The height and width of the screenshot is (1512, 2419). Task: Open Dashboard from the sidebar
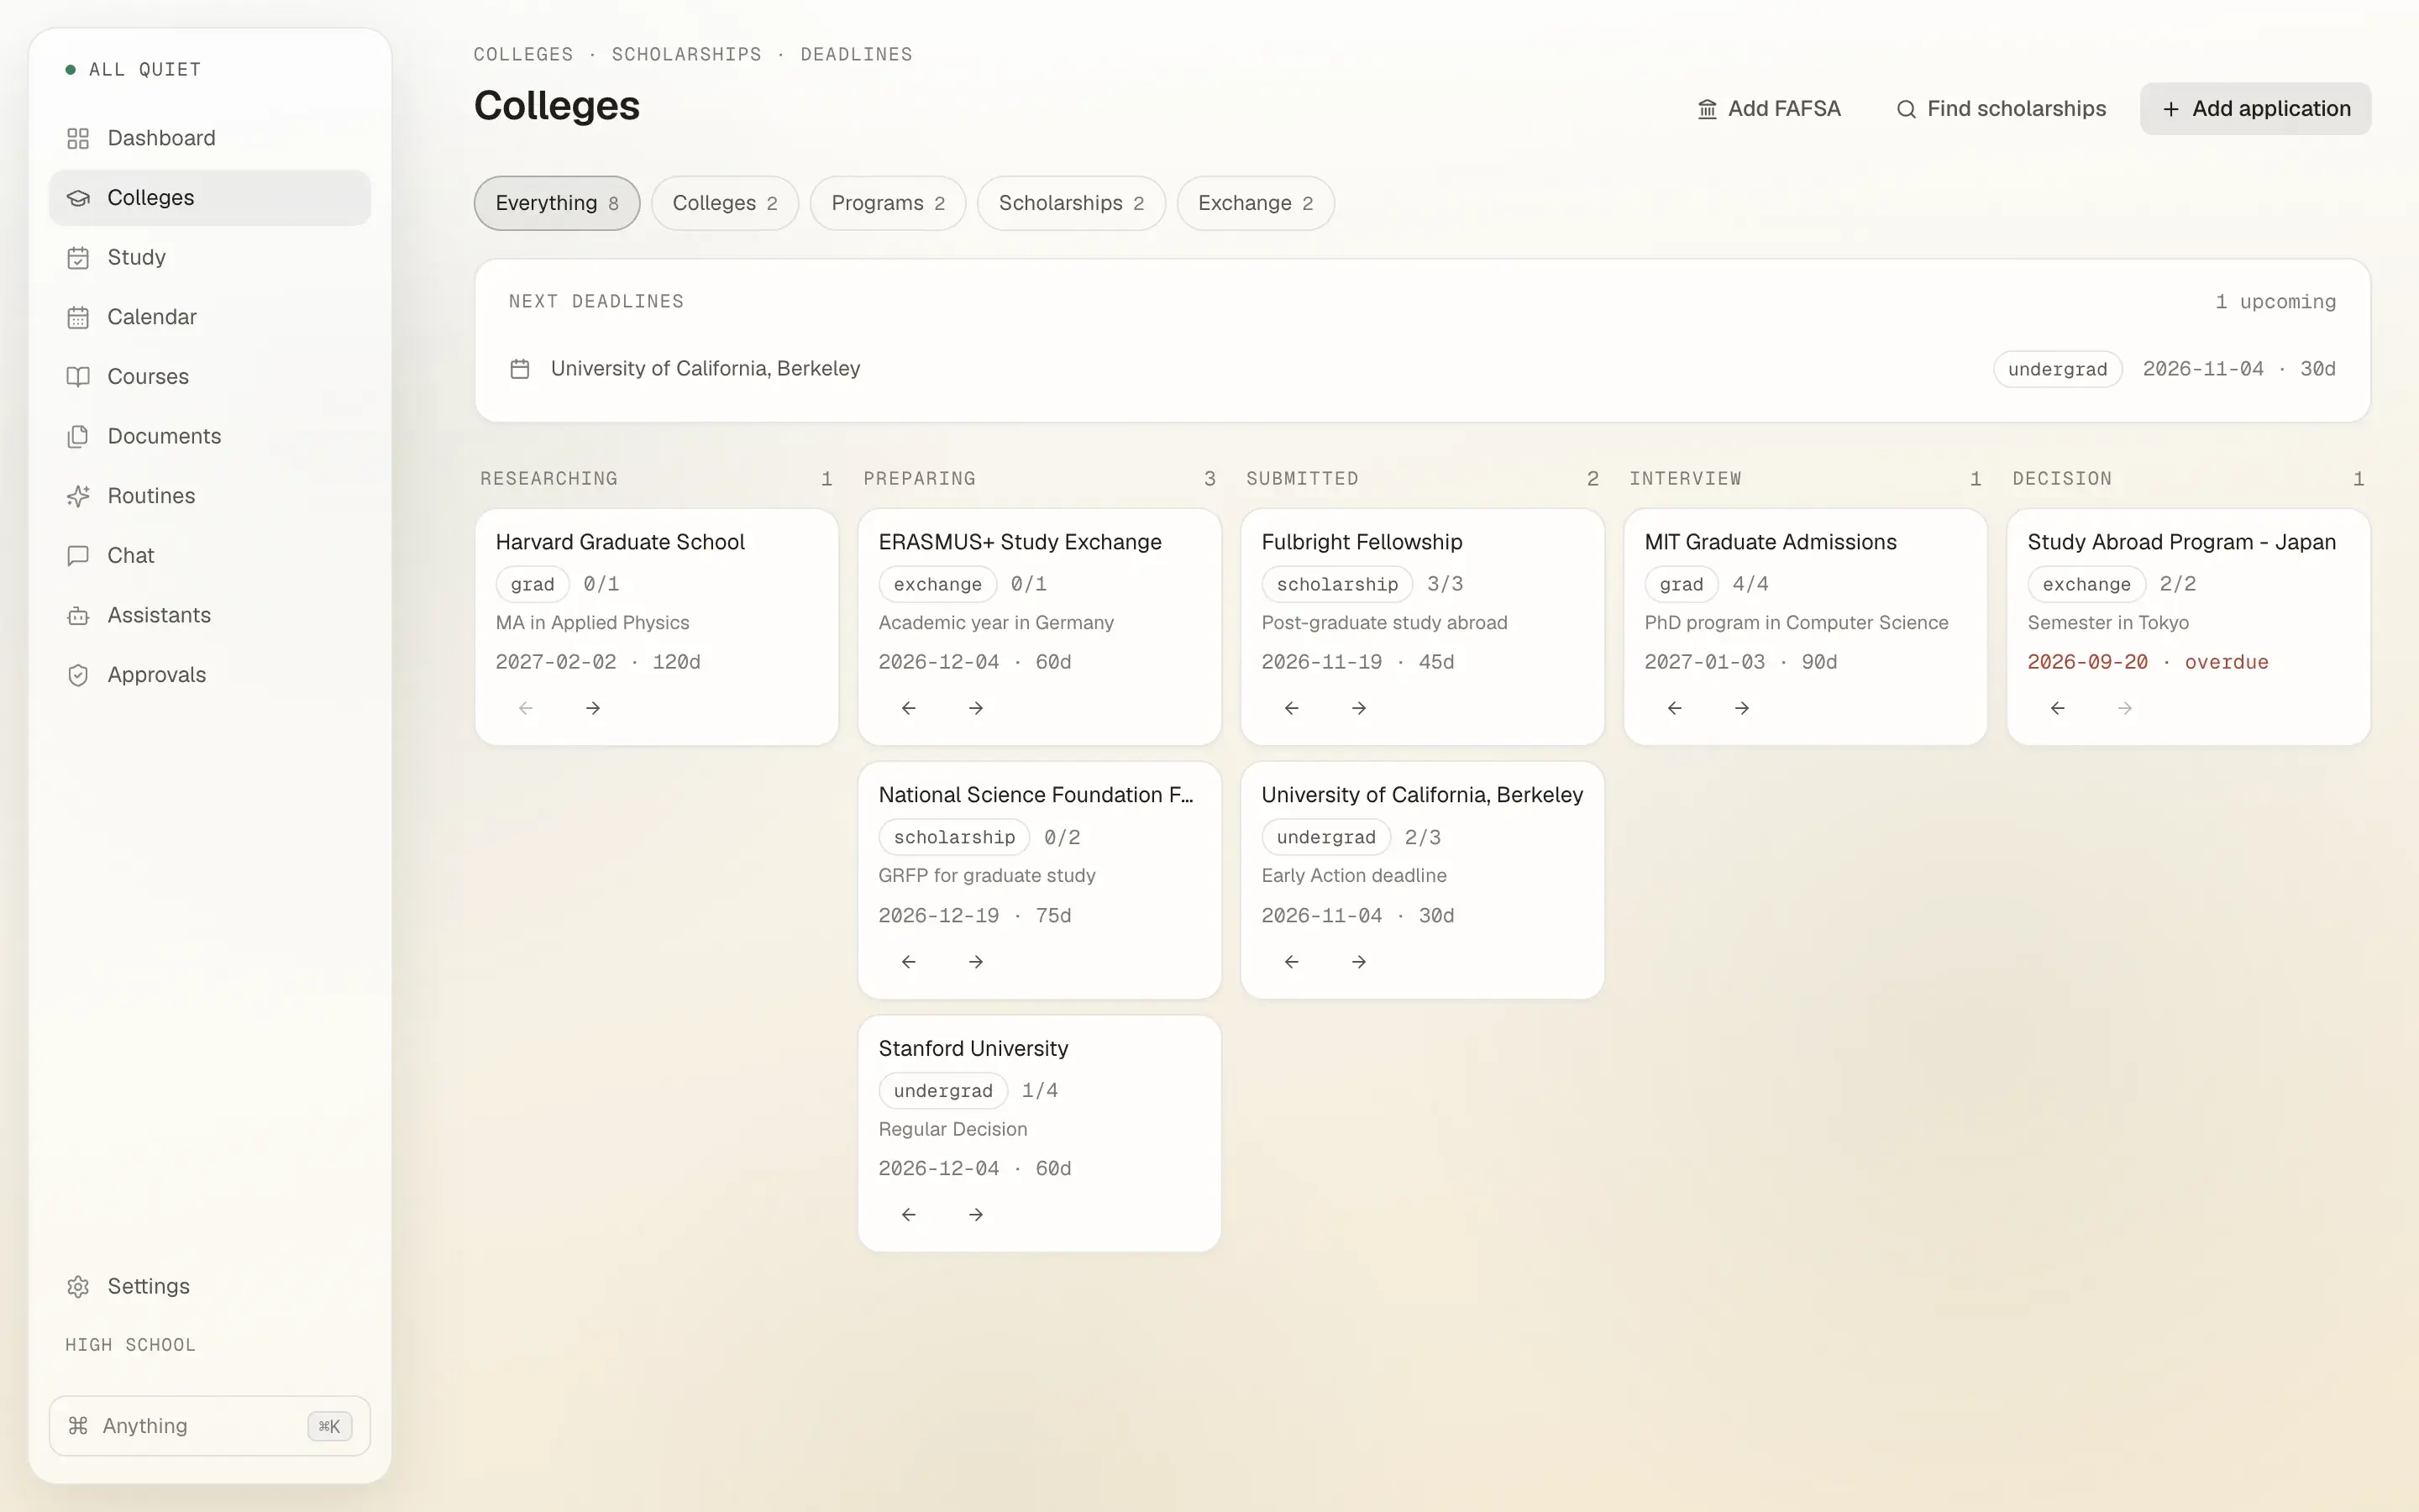click(209, 138)
